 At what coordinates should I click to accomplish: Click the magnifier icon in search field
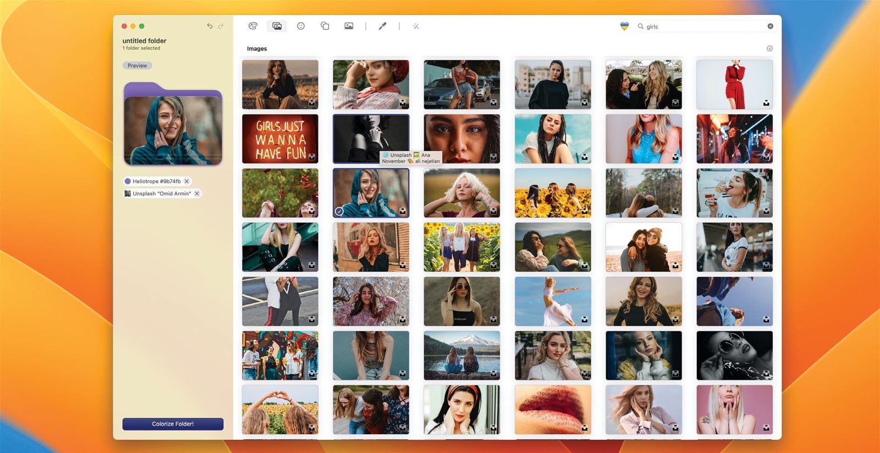[x=641, y=26]
